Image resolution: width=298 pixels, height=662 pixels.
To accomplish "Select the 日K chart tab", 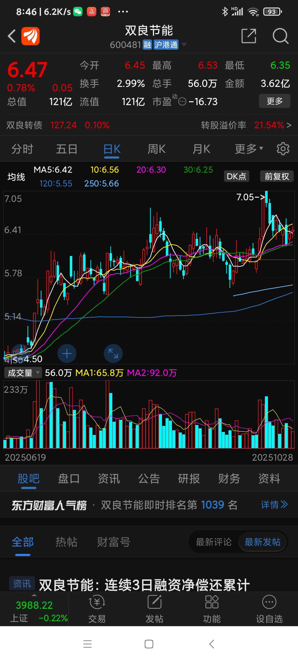I will click(x=112, y=149).
